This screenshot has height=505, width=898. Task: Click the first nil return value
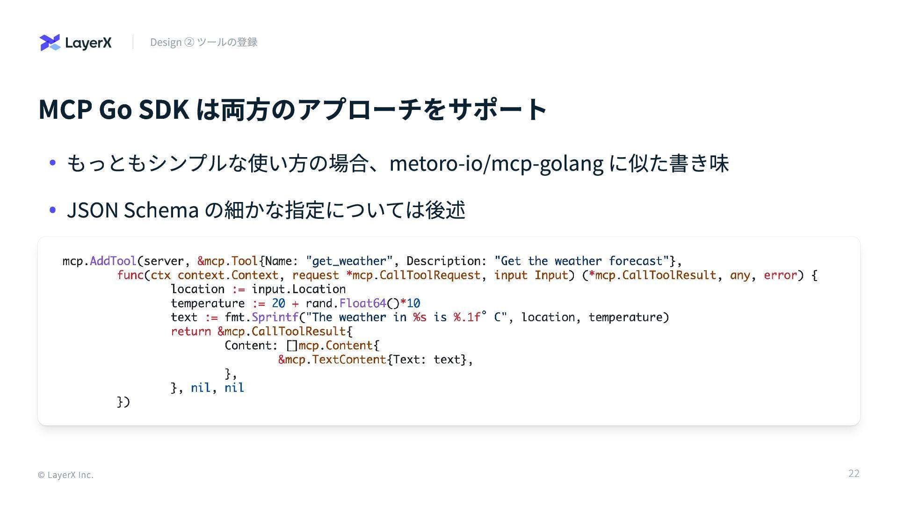coord(200,388)
